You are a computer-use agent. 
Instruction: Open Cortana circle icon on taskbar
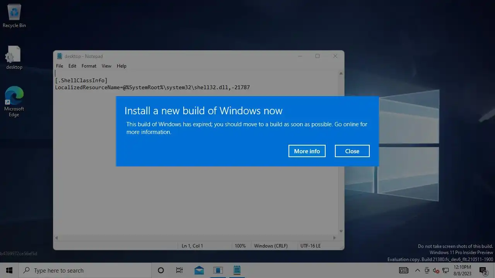161,270
